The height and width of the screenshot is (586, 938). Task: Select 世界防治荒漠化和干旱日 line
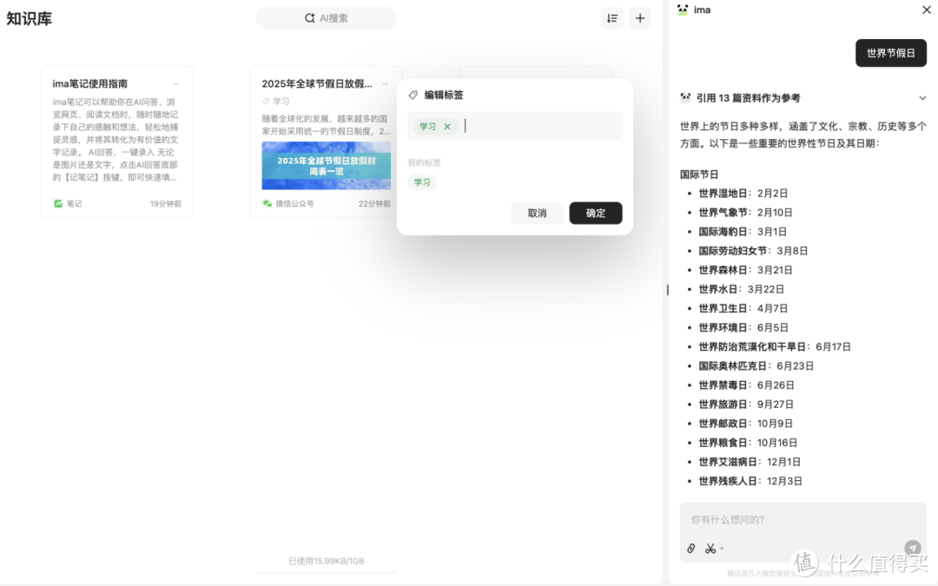tap(775, 346)
